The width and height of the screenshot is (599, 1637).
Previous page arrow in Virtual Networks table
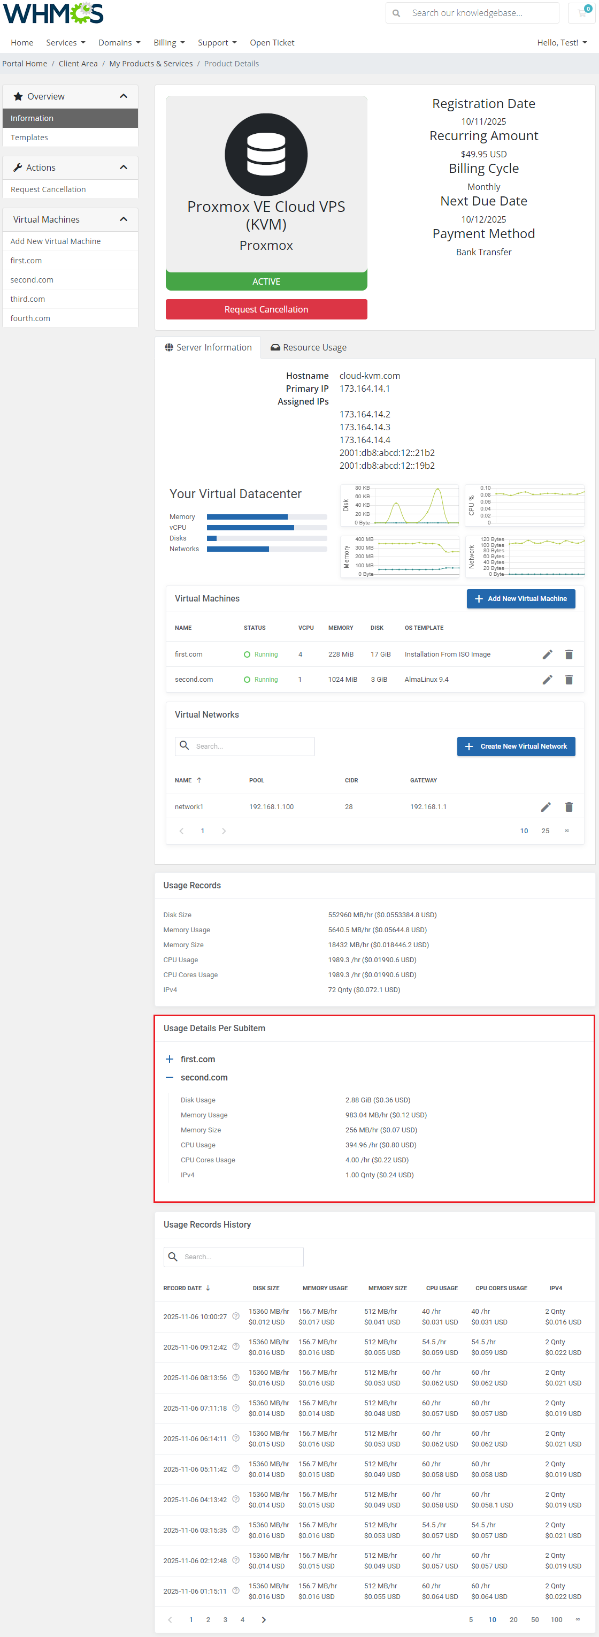pyautogui.click(x=182, y=831)
